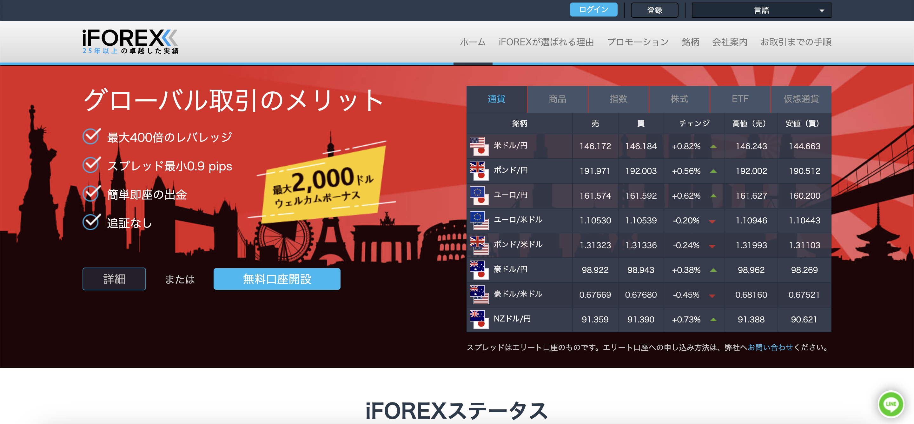Image resolution: width=914 pixels, height=424 pixels.
Task: Open iFOREXが選ばれる理由 menu item
Action: [546, 42]
